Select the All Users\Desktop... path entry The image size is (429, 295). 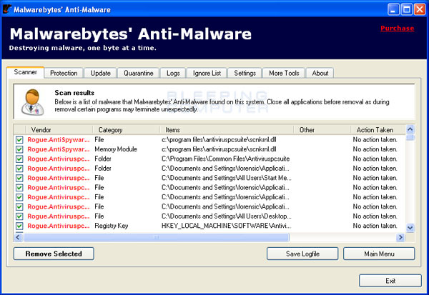tap(227, 216)
